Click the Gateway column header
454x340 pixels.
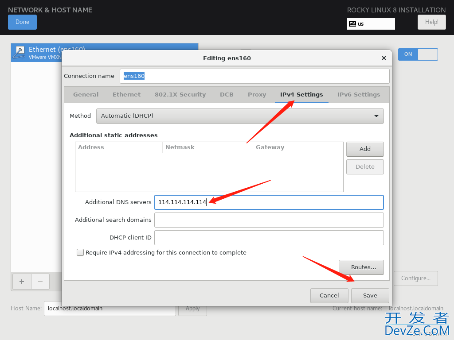[298, 147]
